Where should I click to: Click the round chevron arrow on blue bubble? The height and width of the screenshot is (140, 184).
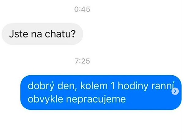175,91
